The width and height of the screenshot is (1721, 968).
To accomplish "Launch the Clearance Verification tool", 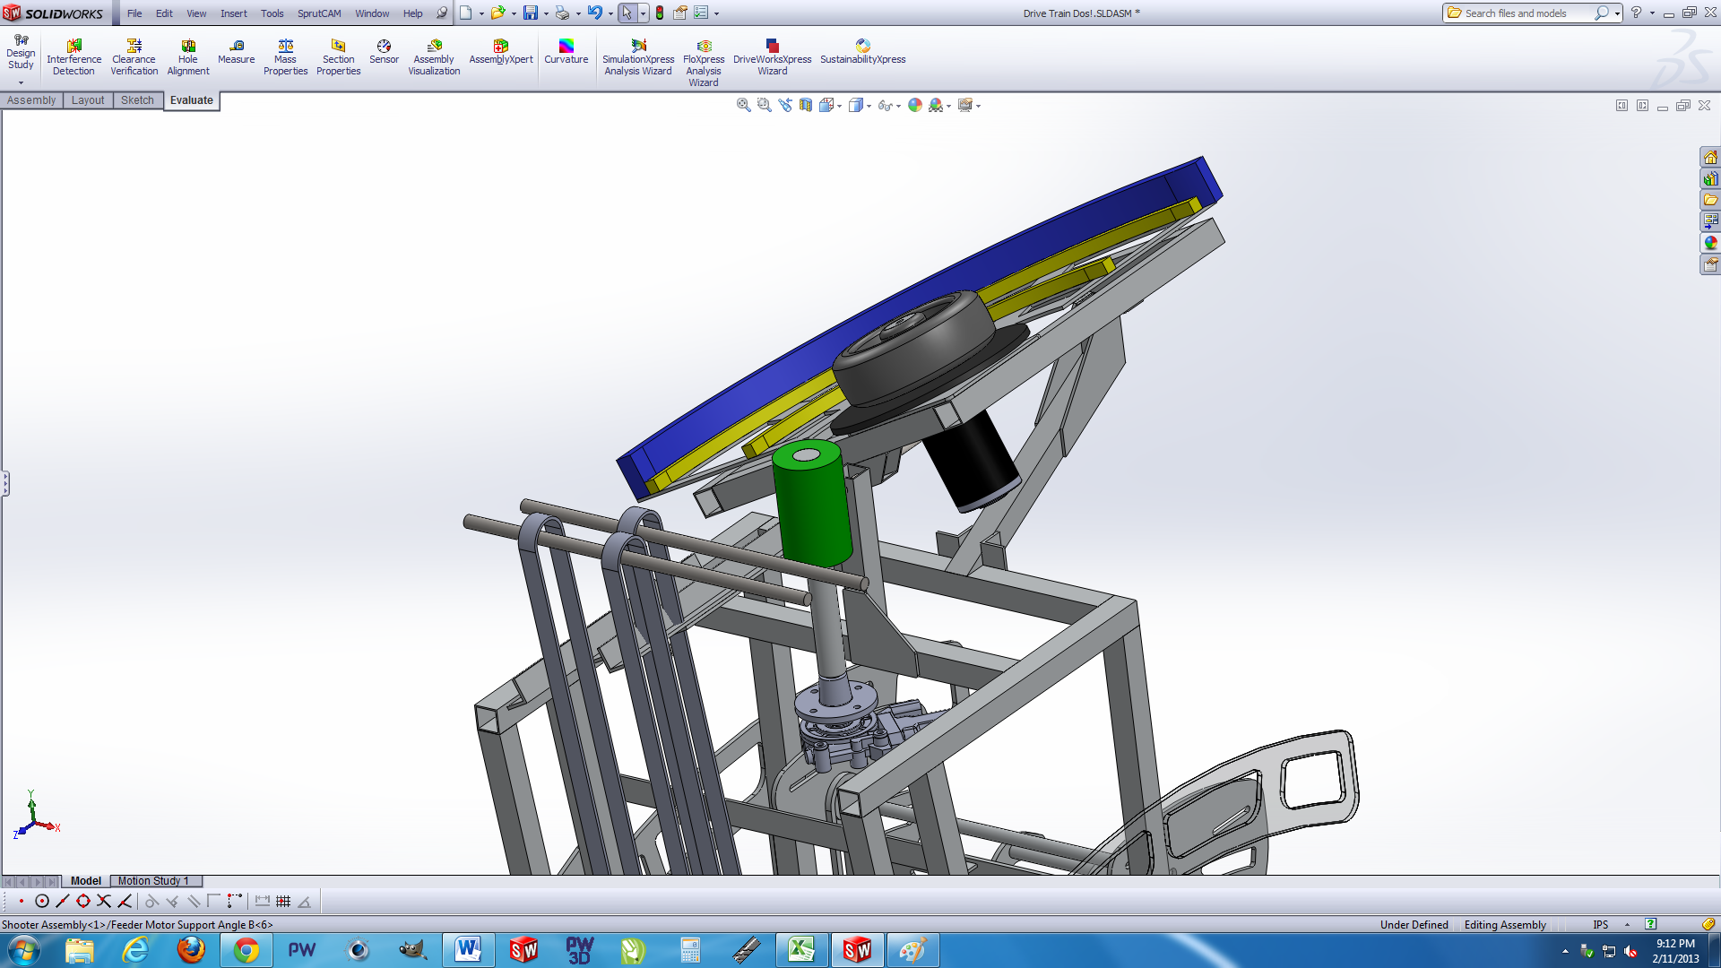I will (134, 57).
